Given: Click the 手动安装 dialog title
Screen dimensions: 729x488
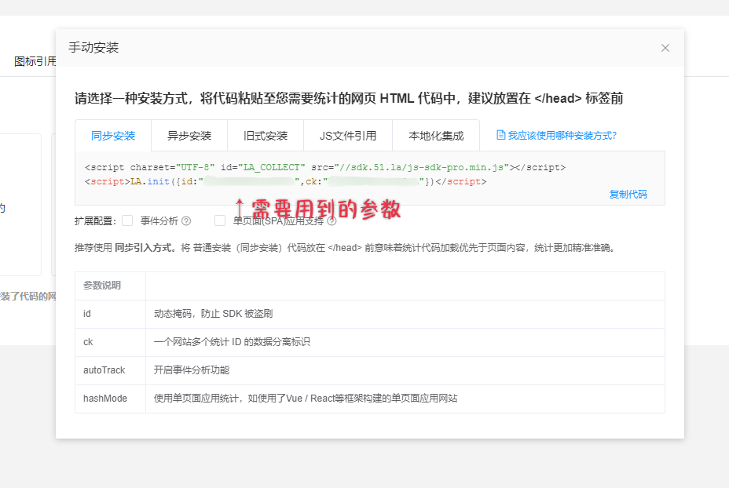Looking at the screenshot, I should [x=94, y=47].
